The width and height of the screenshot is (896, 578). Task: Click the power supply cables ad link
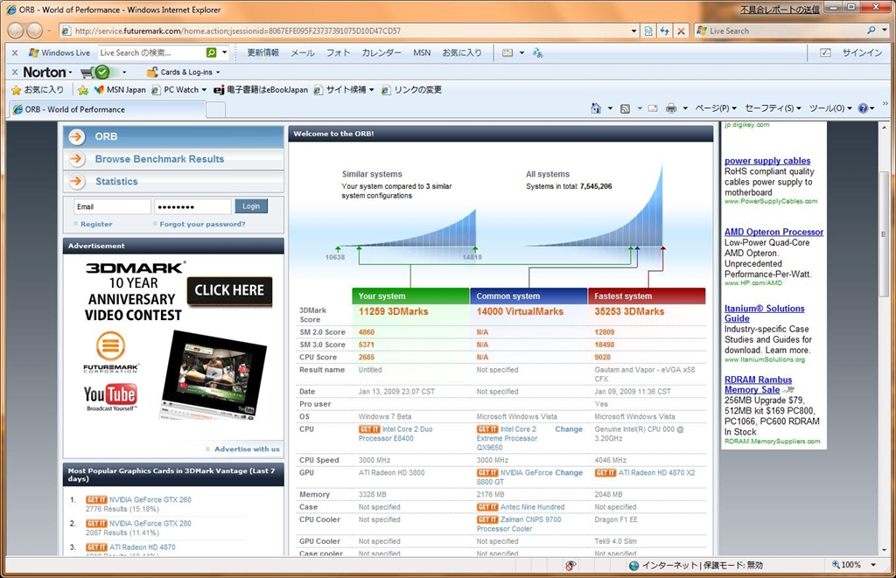(x=767, y=161)
